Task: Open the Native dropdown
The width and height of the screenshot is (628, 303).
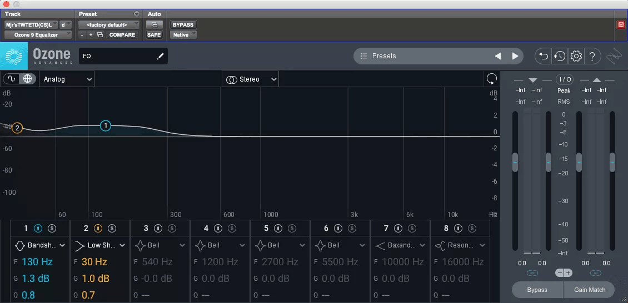Action: (x=183, y=35)
